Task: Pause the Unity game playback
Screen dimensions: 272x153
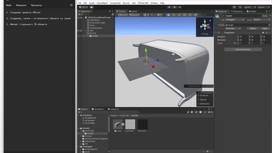Action: click(175, 7)
